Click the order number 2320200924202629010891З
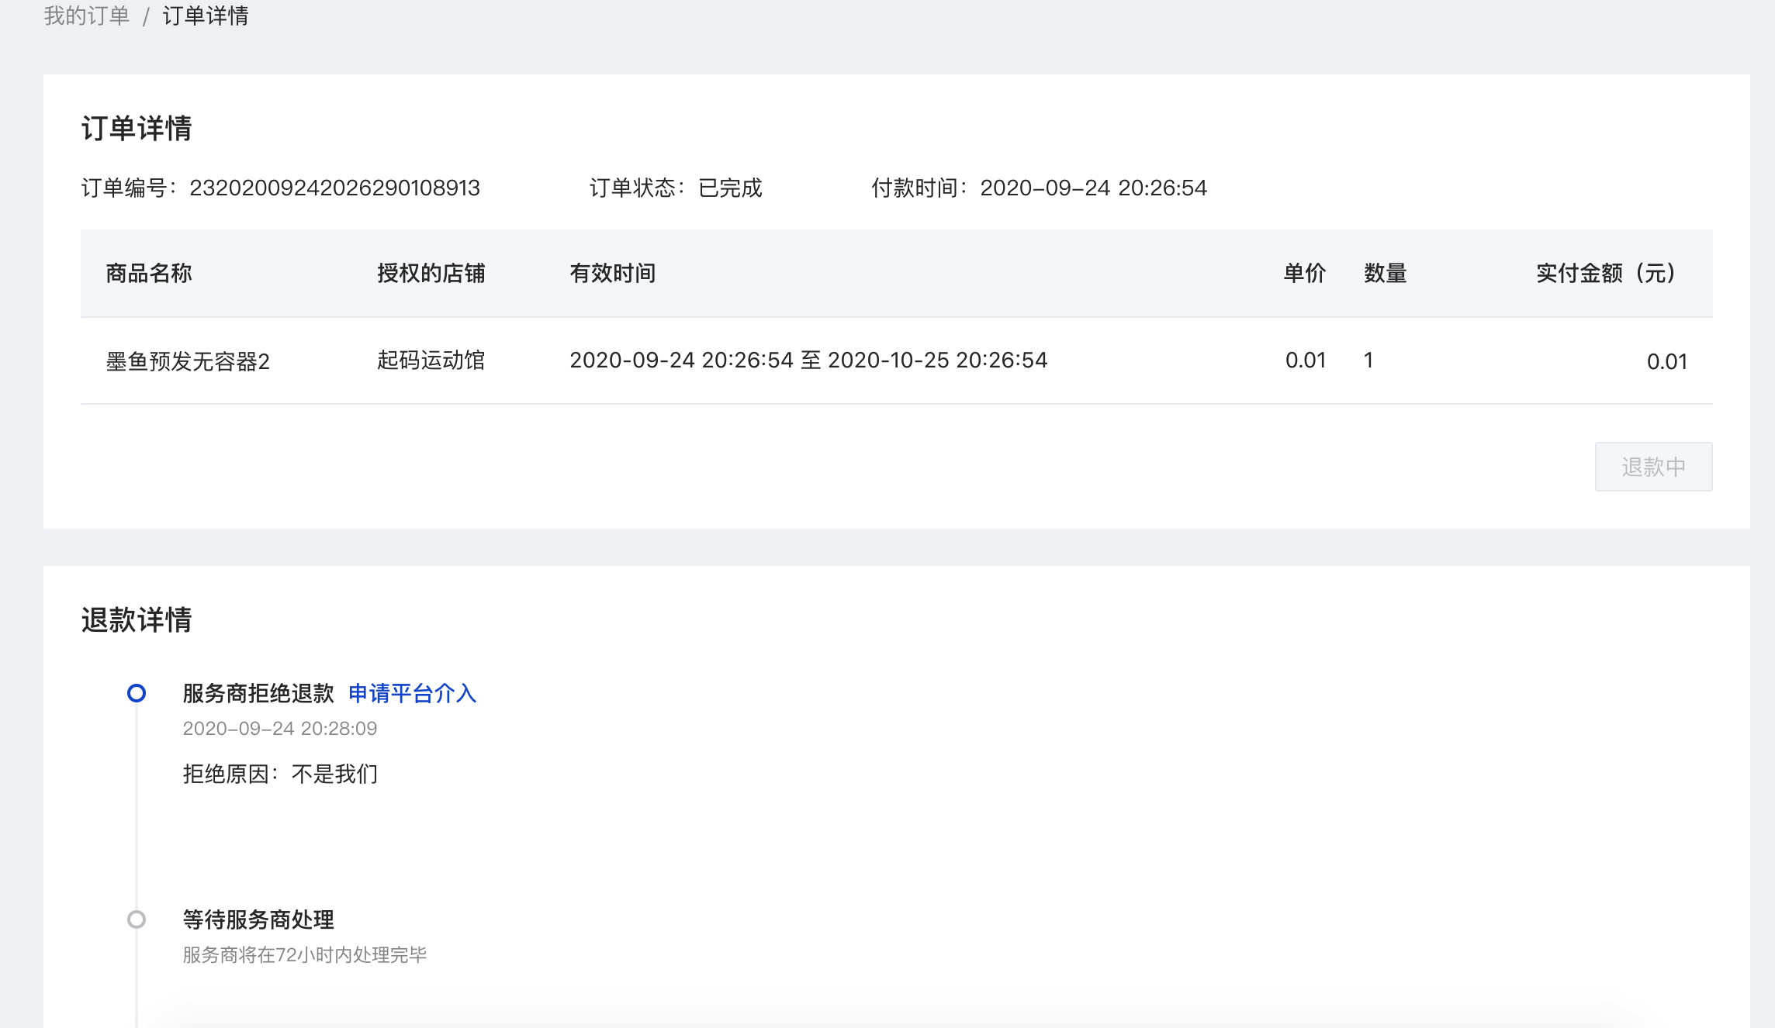Screen dimensions: 1775x1028 pyautogui.click(x=334, y=188)
